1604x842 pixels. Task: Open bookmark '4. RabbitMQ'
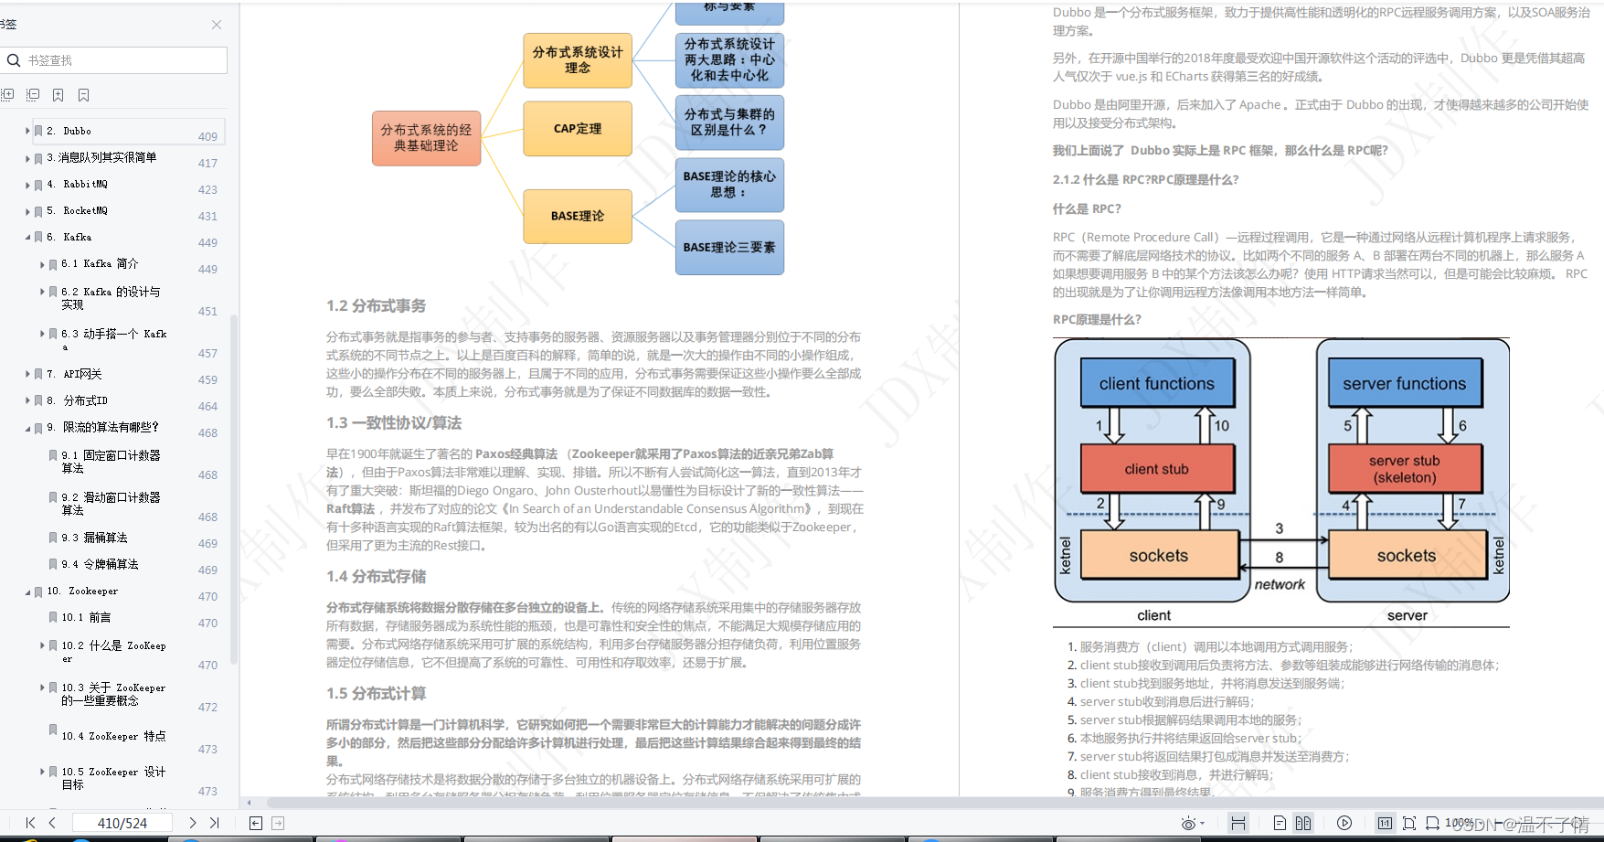(78, 184)
